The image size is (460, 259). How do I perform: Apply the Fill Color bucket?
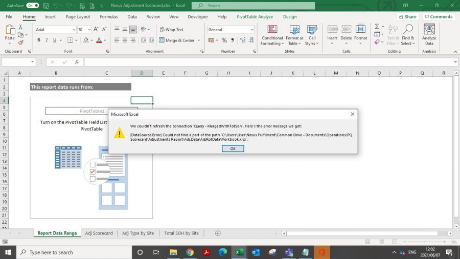86,40
